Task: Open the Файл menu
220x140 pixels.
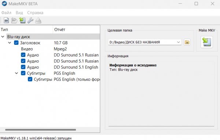Action: click(x=6, y=12)
